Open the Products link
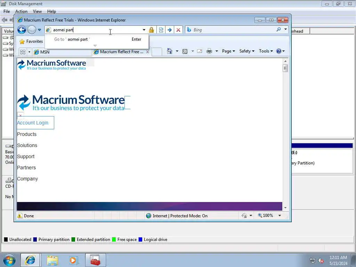356x267 pixels. (x=27, y=134)
